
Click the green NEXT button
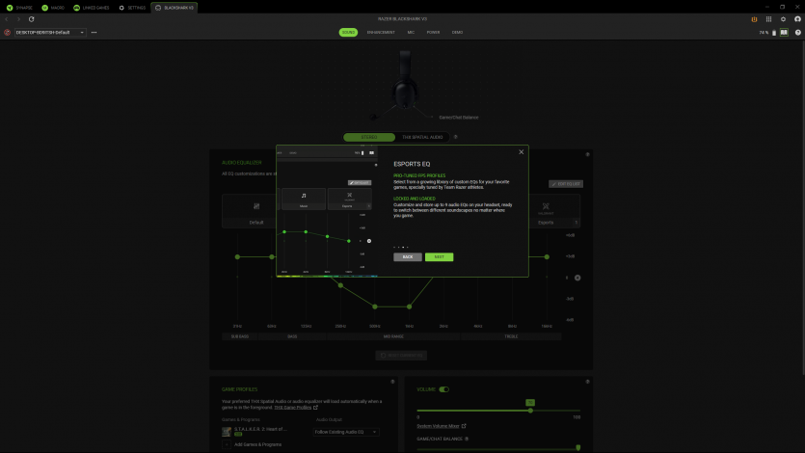tap(439, 257)
